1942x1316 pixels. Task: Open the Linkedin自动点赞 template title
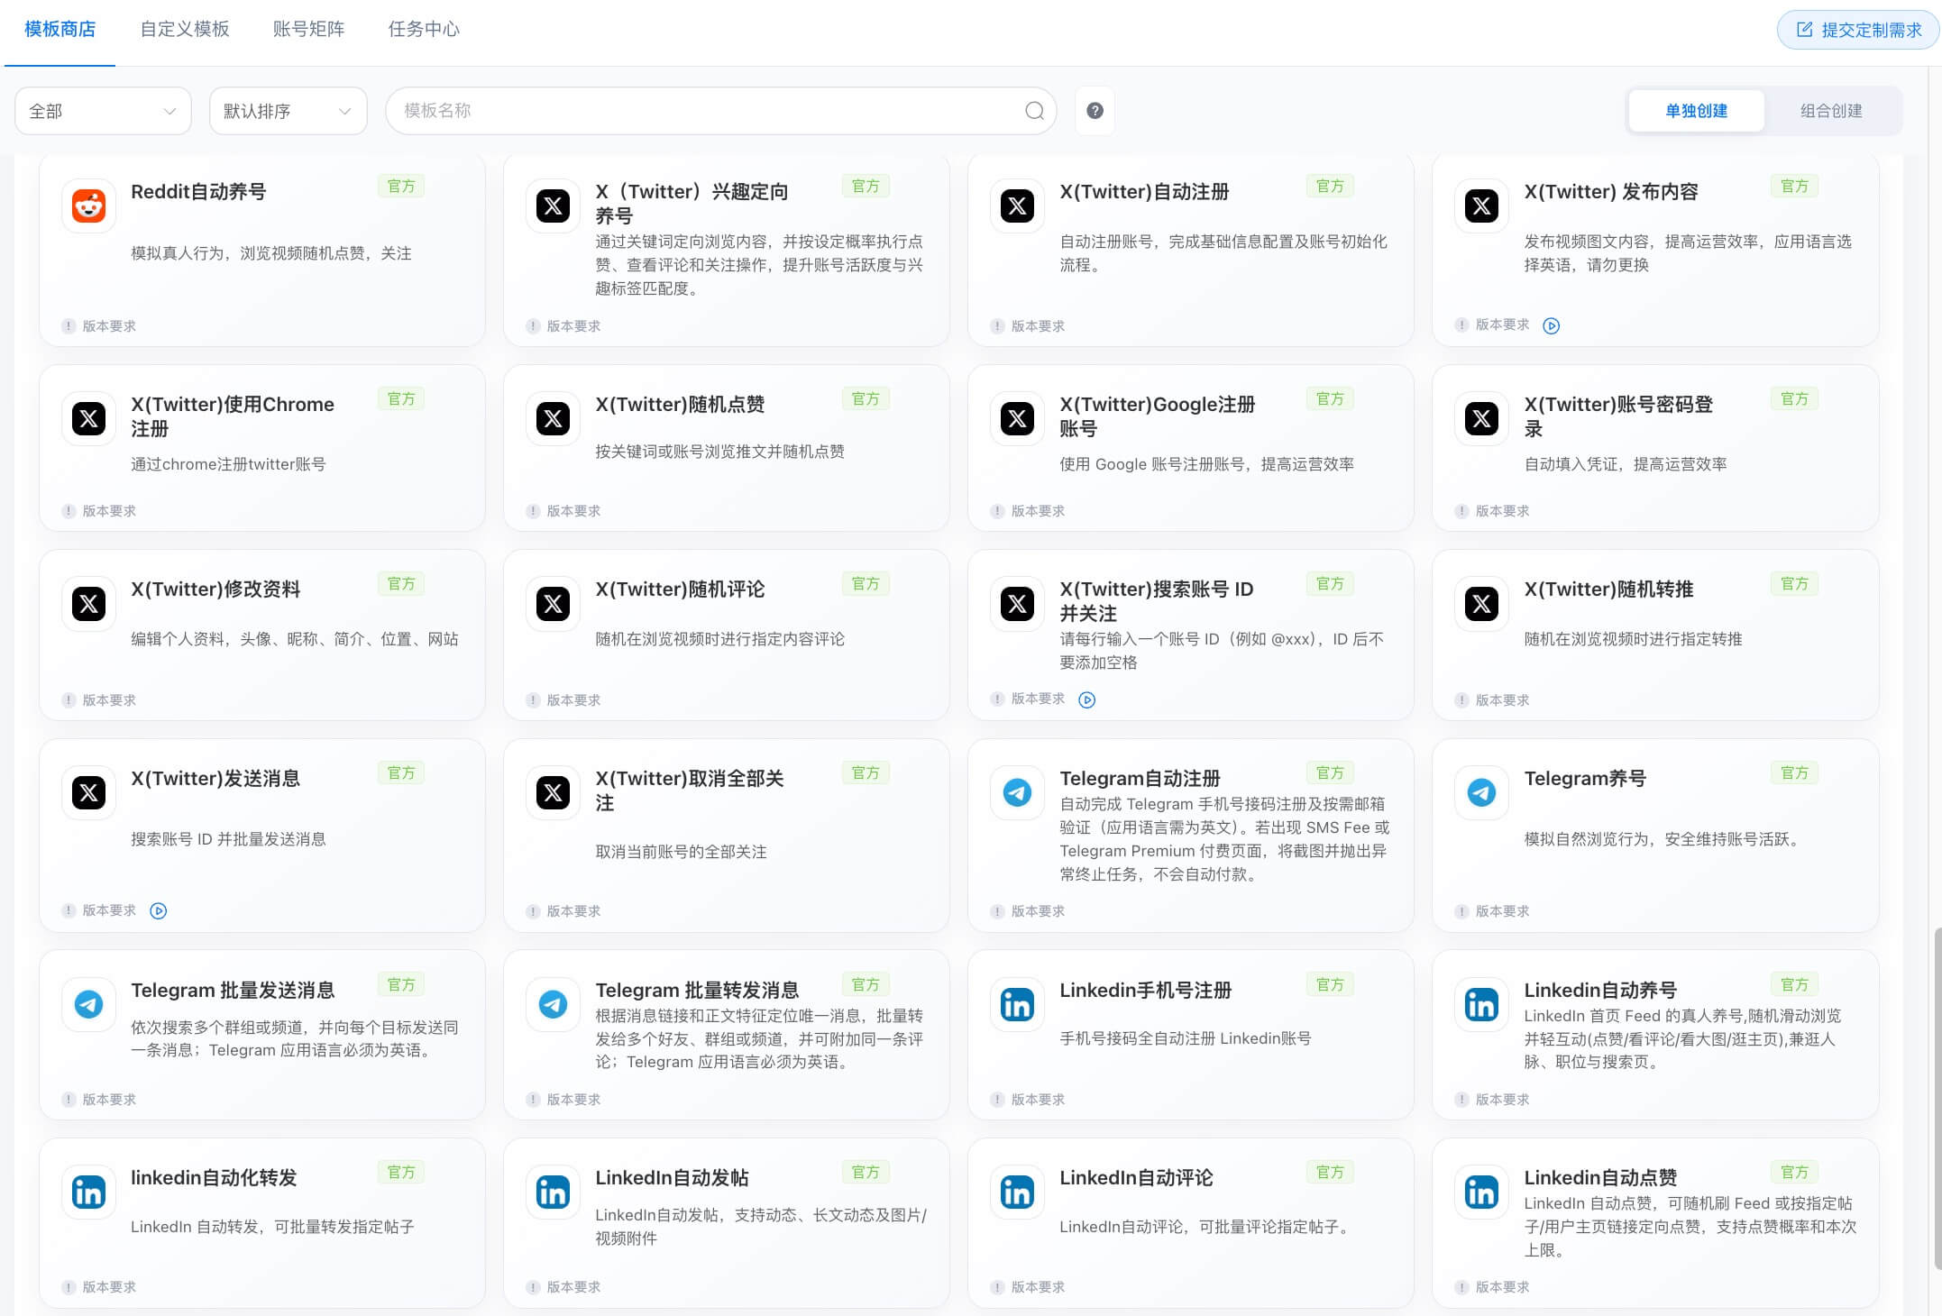tap(1600, 1177)
